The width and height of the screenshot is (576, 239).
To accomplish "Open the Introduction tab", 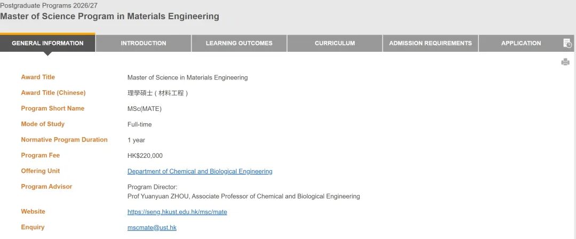I will pyautogui.click(x=143, y=43).
